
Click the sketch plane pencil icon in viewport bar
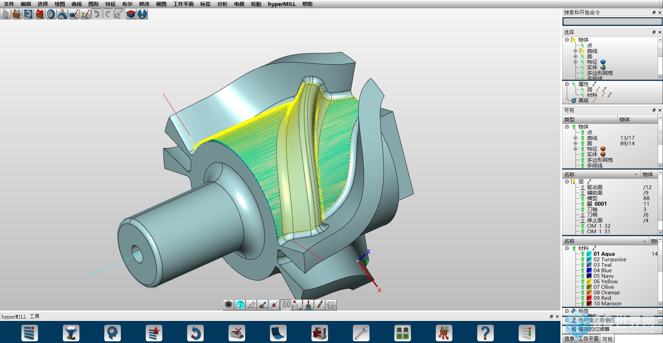tap(251, 305)
